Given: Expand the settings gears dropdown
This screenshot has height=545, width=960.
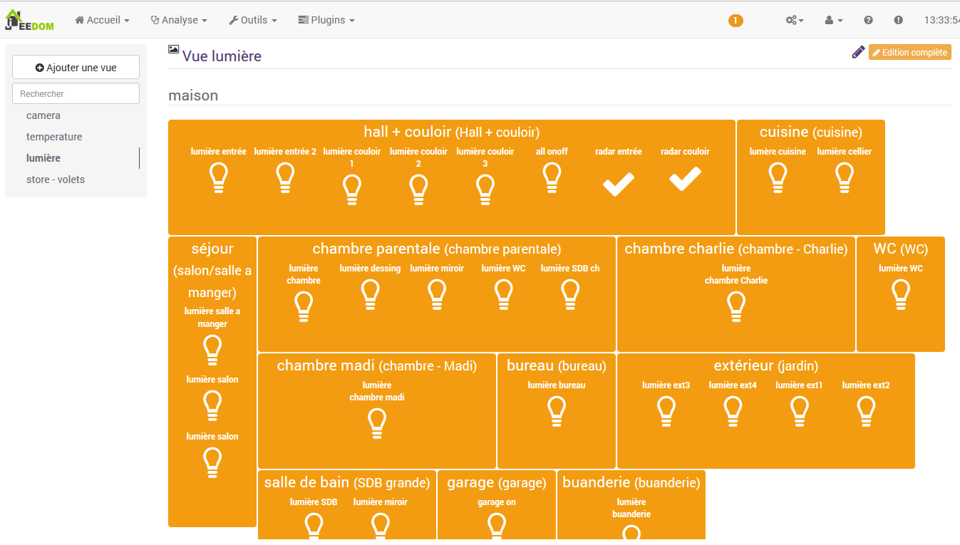Looking at the screenshot, I should [x=795, y=20].
